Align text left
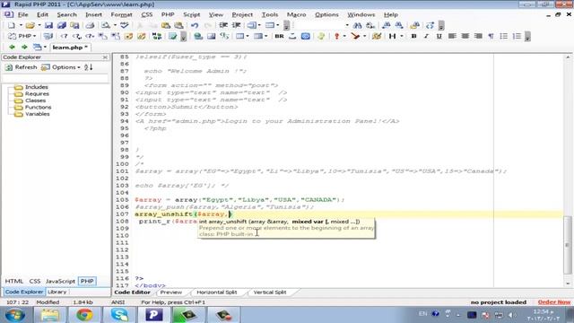574x323 pixels. click(452, 36)
